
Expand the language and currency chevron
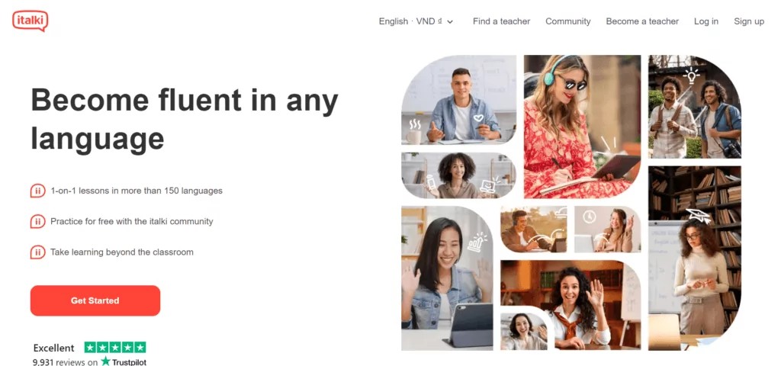[450, 22]
